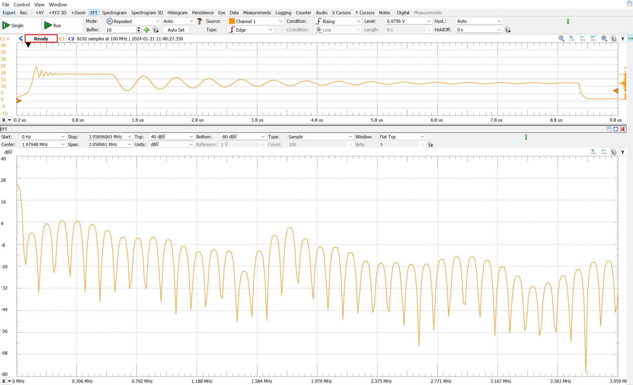Open buffer options gear icon
This screenshot has width=633, height=385.
tap(156, 30)
